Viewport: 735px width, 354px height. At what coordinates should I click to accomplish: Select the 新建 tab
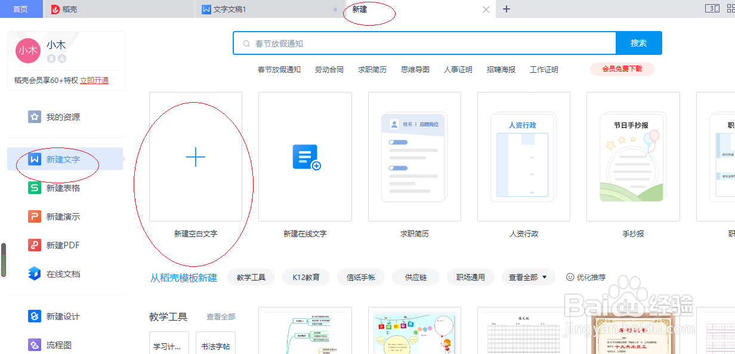pos(420,9)
